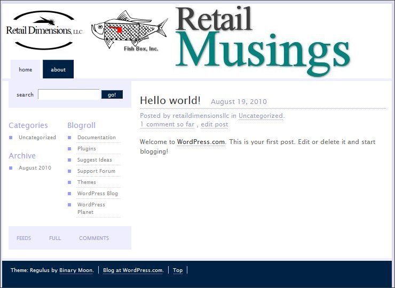The width and height of the screenshot is (395, 288).
Task: Open the Hello world! post title
Action: pos(170,100)
